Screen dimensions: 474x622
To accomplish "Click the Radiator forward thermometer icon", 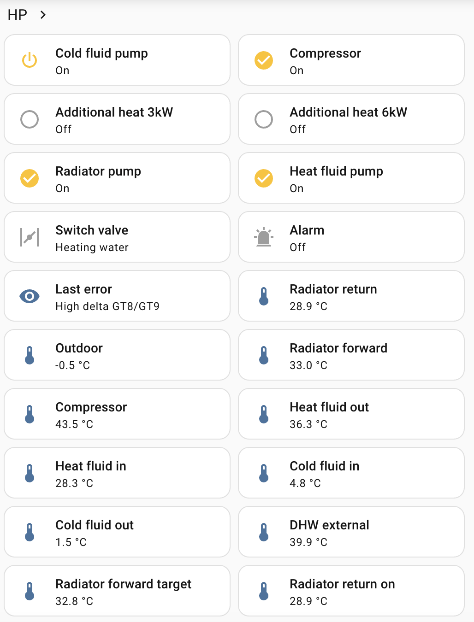I will click(x=264, y=355).
